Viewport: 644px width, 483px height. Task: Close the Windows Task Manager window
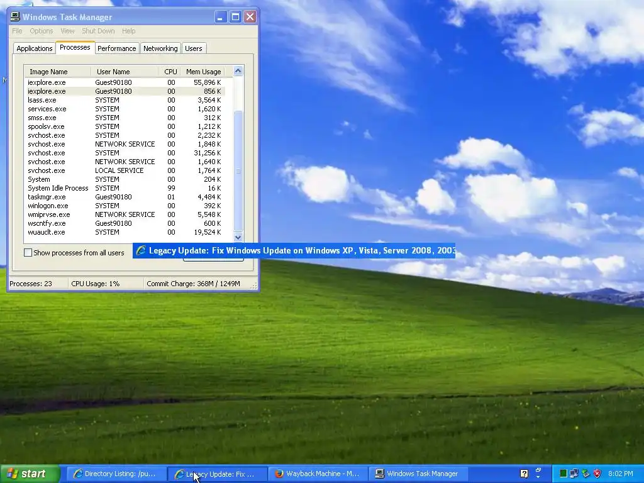250,17
